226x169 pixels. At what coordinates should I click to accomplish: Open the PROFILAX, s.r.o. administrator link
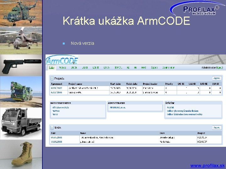coord(118,107)
